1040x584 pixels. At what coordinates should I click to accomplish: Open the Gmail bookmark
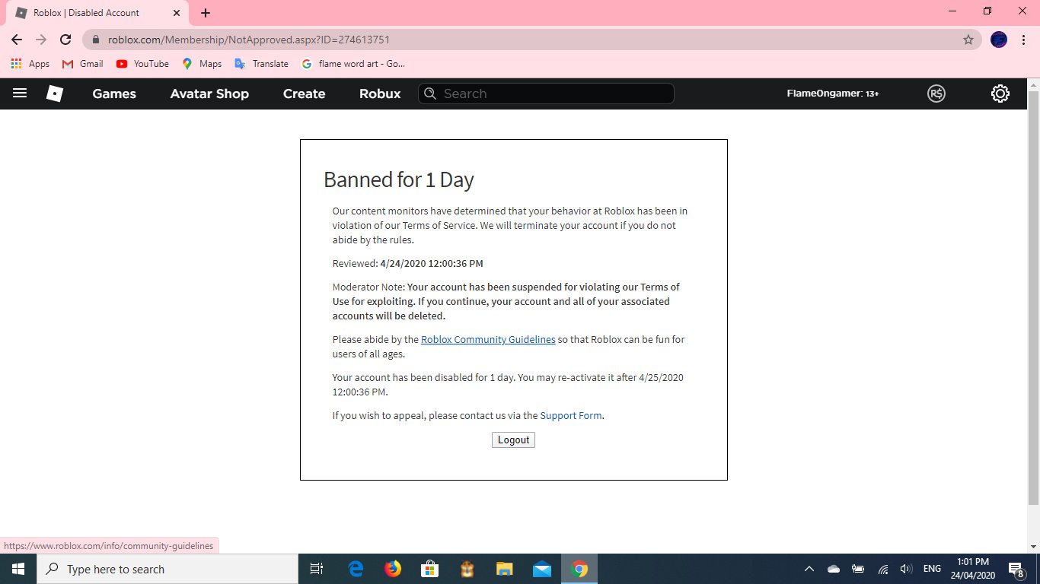coord(82,64)
